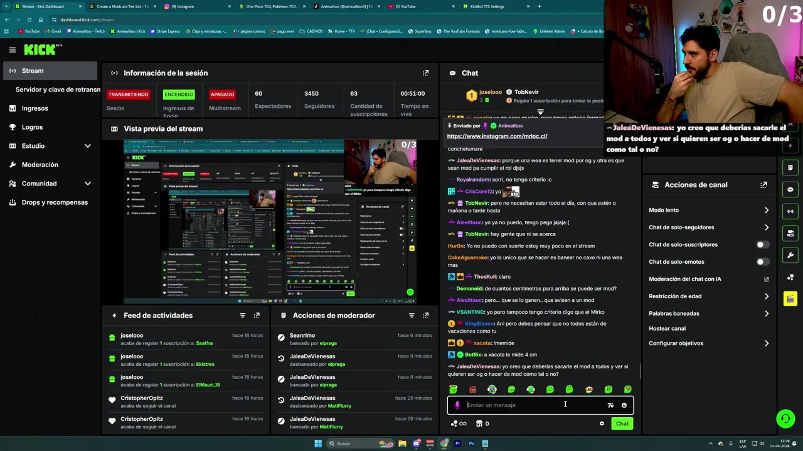Open Chat de solo-seguidores options chevron
The height and width of the screenshot is (451, 803).
point(766,227)
